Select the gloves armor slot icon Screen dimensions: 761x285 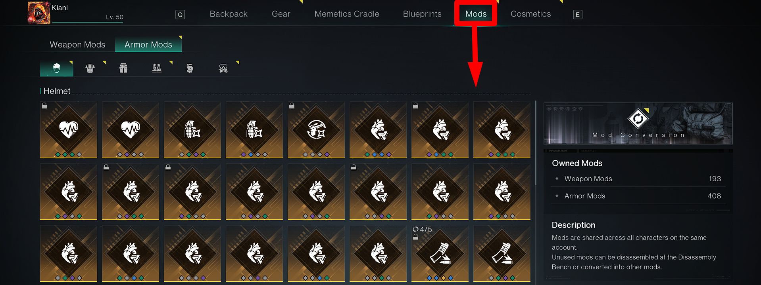(190, 68)
